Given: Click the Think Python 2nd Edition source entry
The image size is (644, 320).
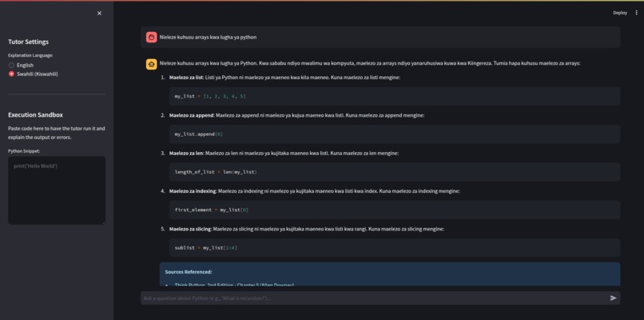Looking at the screenshot, I should (234, 284).
